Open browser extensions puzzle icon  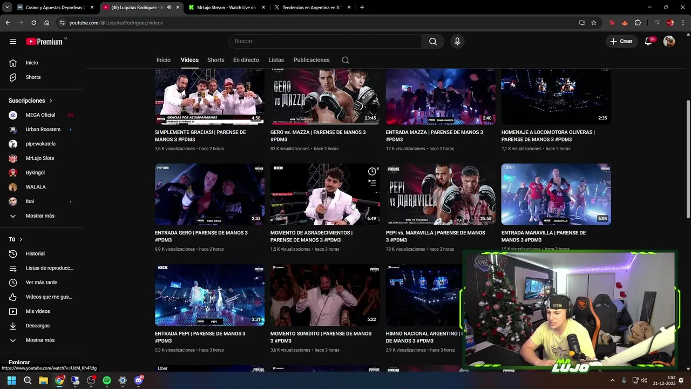pos(638,23)
